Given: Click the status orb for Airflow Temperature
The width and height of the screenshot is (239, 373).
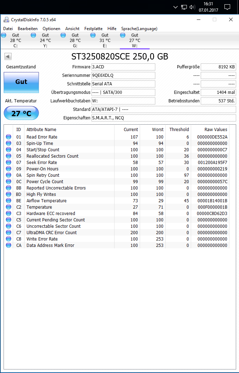Looking at the screenshot, I should click(9, 200).
